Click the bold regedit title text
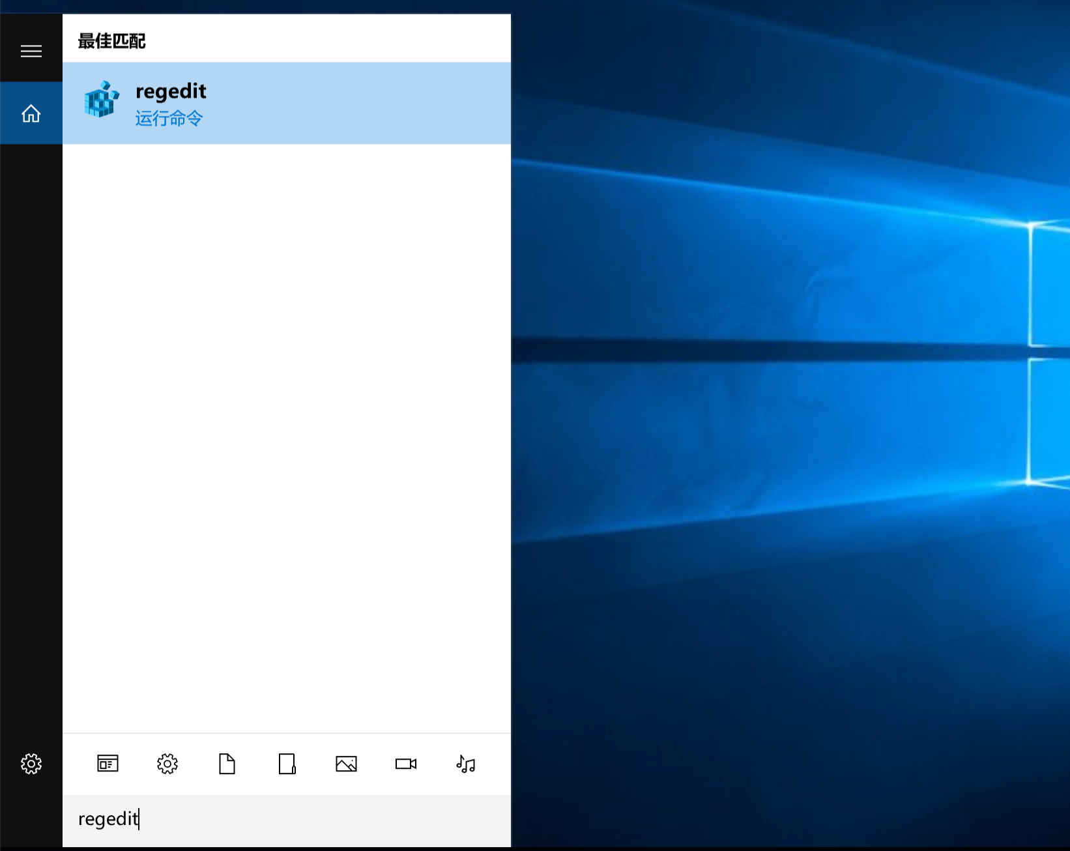The height and width of the screenshot is (851, 1070). [x=171, y=91]
